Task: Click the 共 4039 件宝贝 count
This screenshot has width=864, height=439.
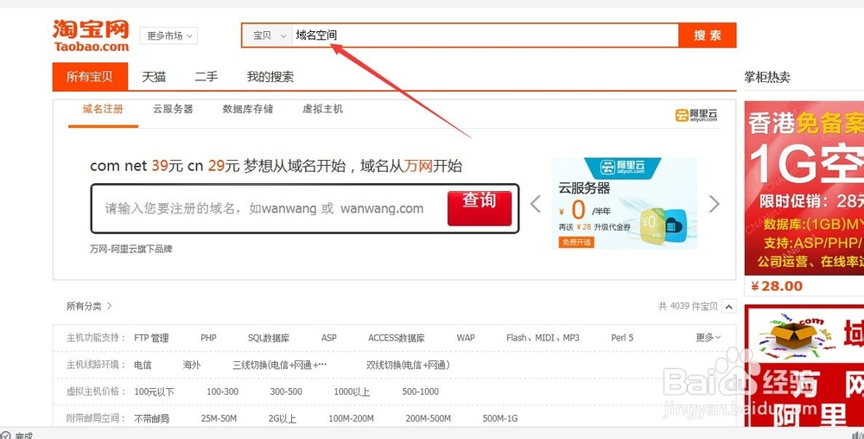Action: (689, 306)
